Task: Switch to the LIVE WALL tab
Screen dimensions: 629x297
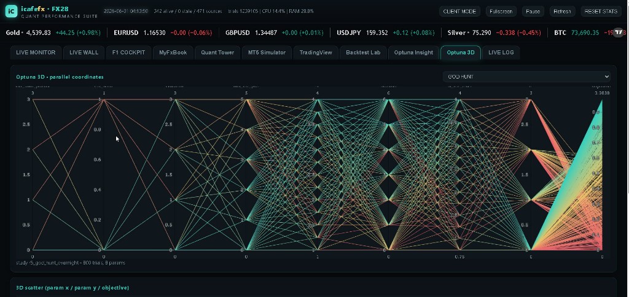Action: click(84, 53)
